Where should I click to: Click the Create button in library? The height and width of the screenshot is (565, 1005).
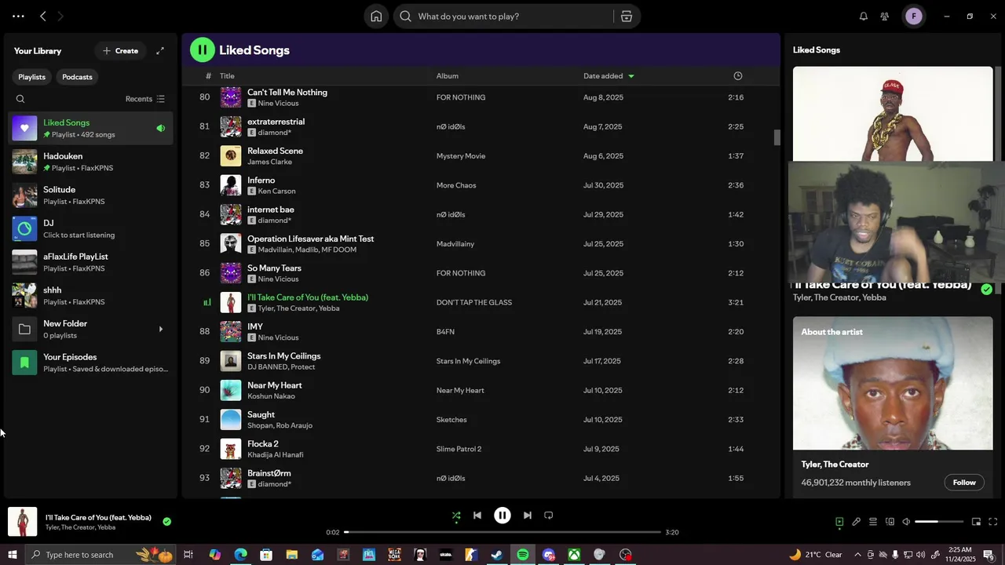(x=120, y=51)
